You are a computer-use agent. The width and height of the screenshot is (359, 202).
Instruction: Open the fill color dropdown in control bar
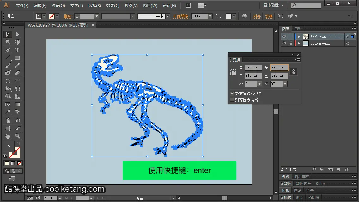[44, 16]
